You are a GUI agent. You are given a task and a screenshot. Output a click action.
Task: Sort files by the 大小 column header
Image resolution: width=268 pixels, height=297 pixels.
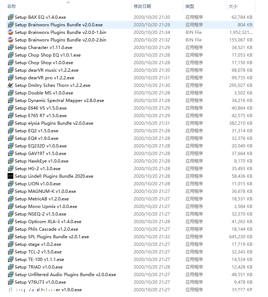(233, 6)
